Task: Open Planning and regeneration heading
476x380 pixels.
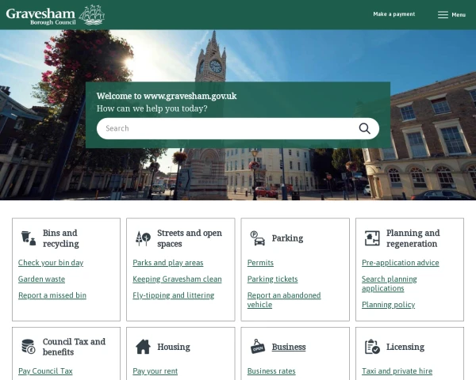Action: [413, 238]
